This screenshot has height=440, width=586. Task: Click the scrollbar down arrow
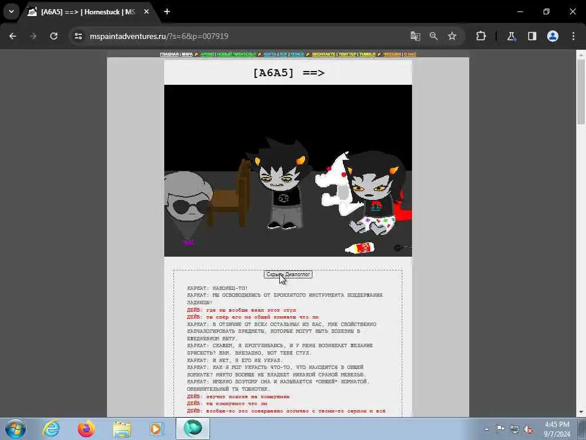click(x=581, y=412)
